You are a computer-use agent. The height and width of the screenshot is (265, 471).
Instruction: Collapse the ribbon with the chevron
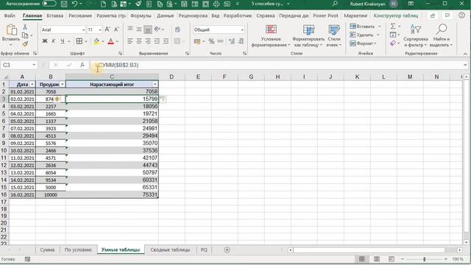tap(465, 54)
